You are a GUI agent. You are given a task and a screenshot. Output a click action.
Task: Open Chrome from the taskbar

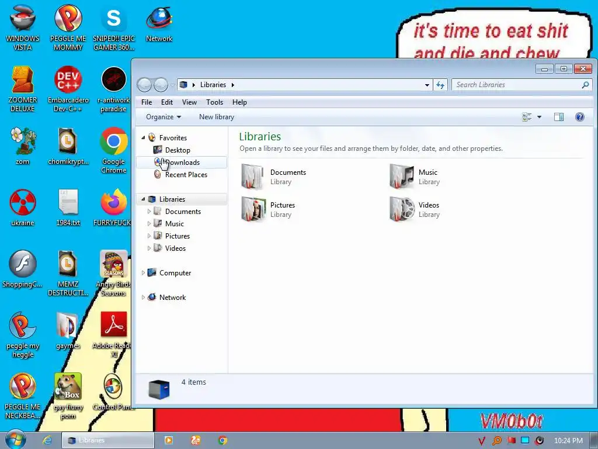click(x=222, y=440)
